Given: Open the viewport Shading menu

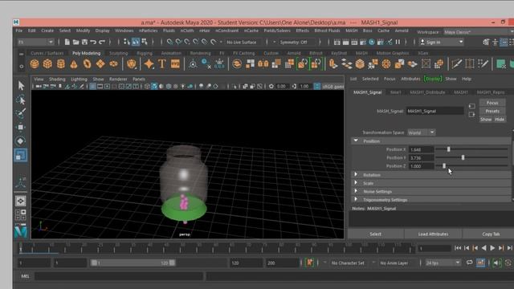Looking at the screenshot, I should 57,79.
